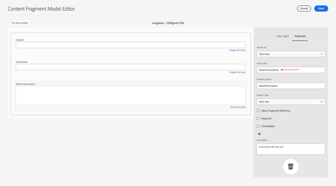
Task: Open Try New Editor
Action: click(x=20, y=23)
